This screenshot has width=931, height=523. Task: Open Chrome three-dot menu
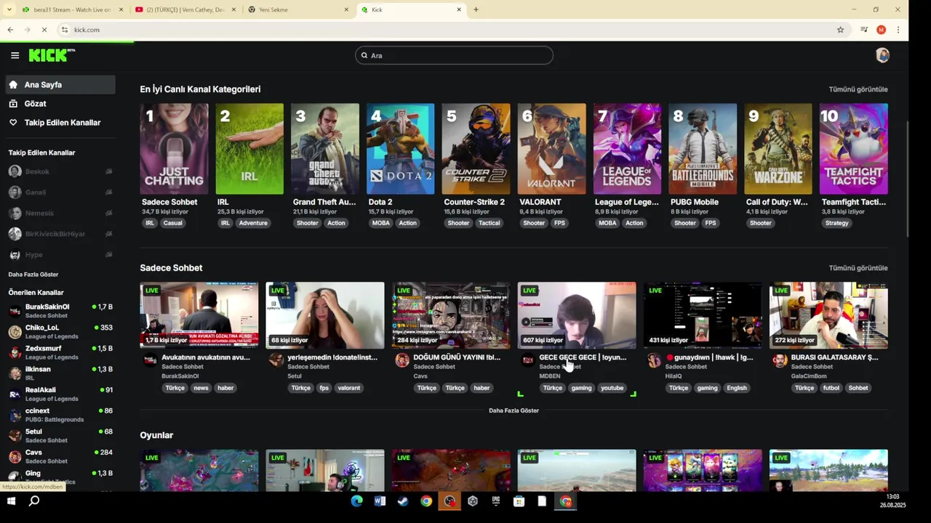(898, 30)
